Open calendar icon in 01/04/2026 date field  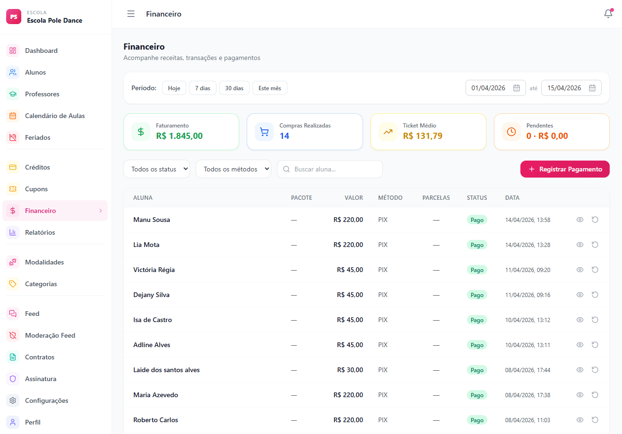517,88
